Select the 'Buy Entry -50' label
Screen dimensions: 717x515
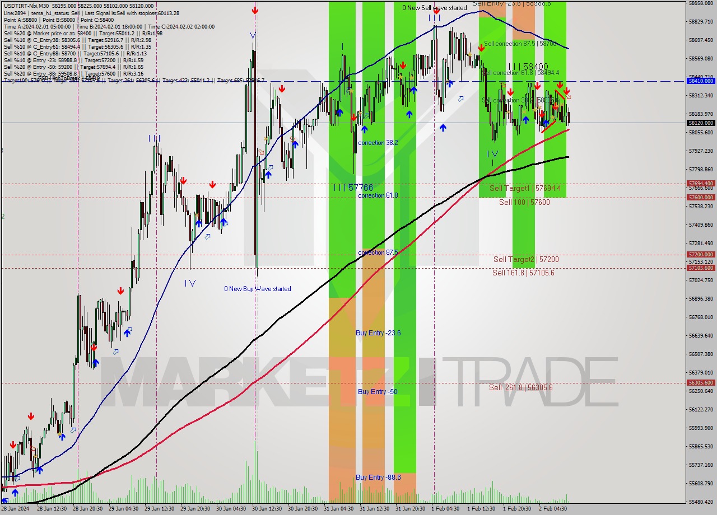pos(378,392)
